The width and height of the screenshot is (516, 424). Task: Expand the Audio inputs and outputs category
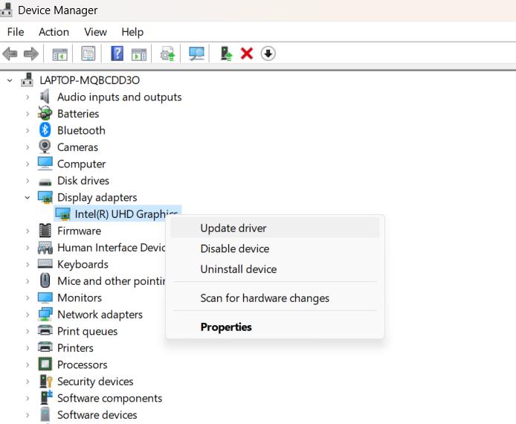pyautogui.click(x=28, y=97)
